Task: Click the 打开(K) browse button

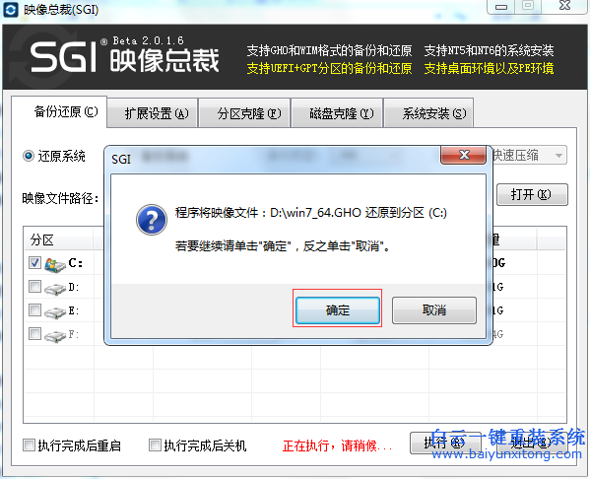Action: pyautogui.click(x=532, y=195)
